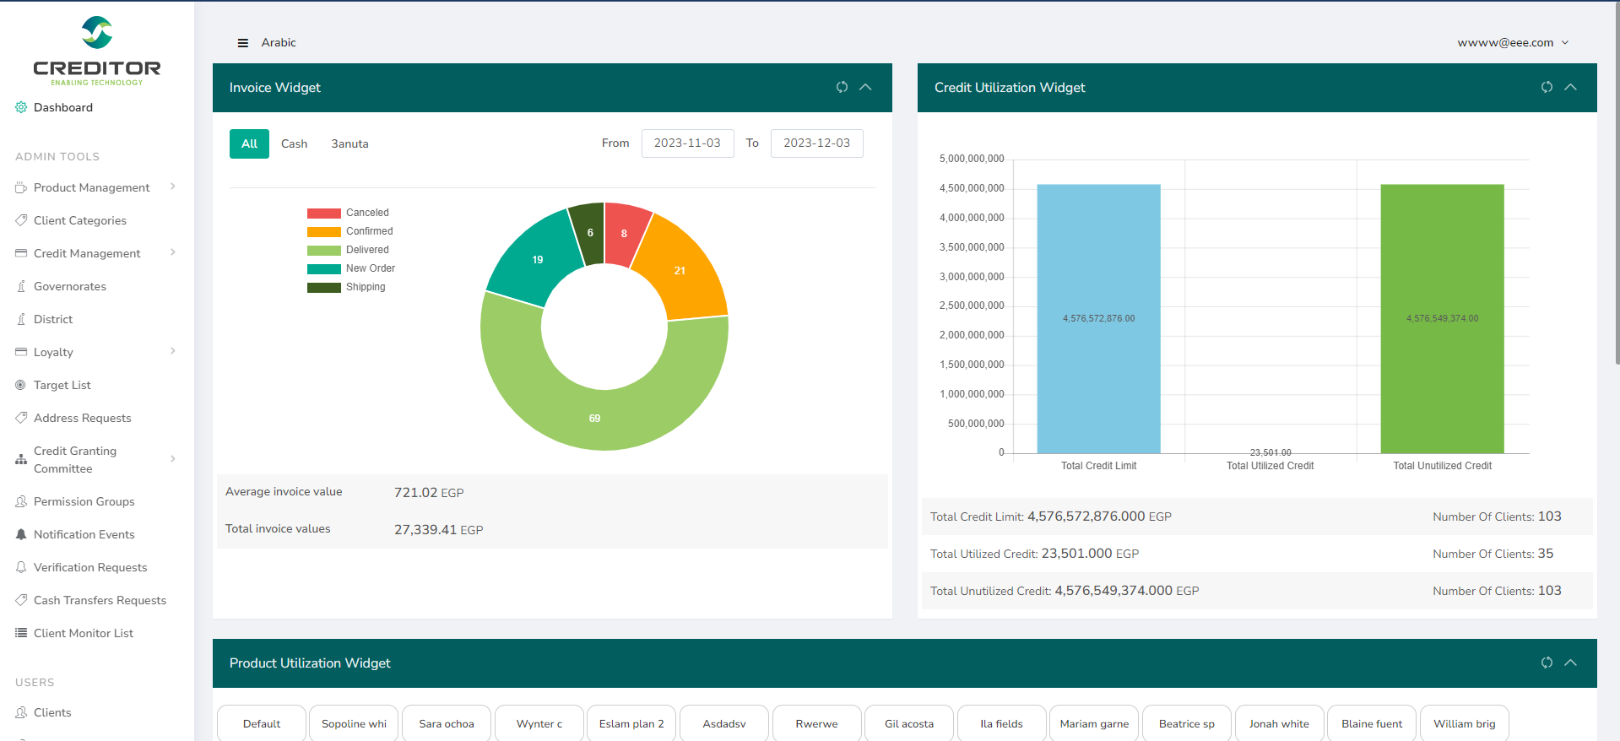Toggle the Shipping legend entry
This screenshot has width=1620, height=741.
366,287
